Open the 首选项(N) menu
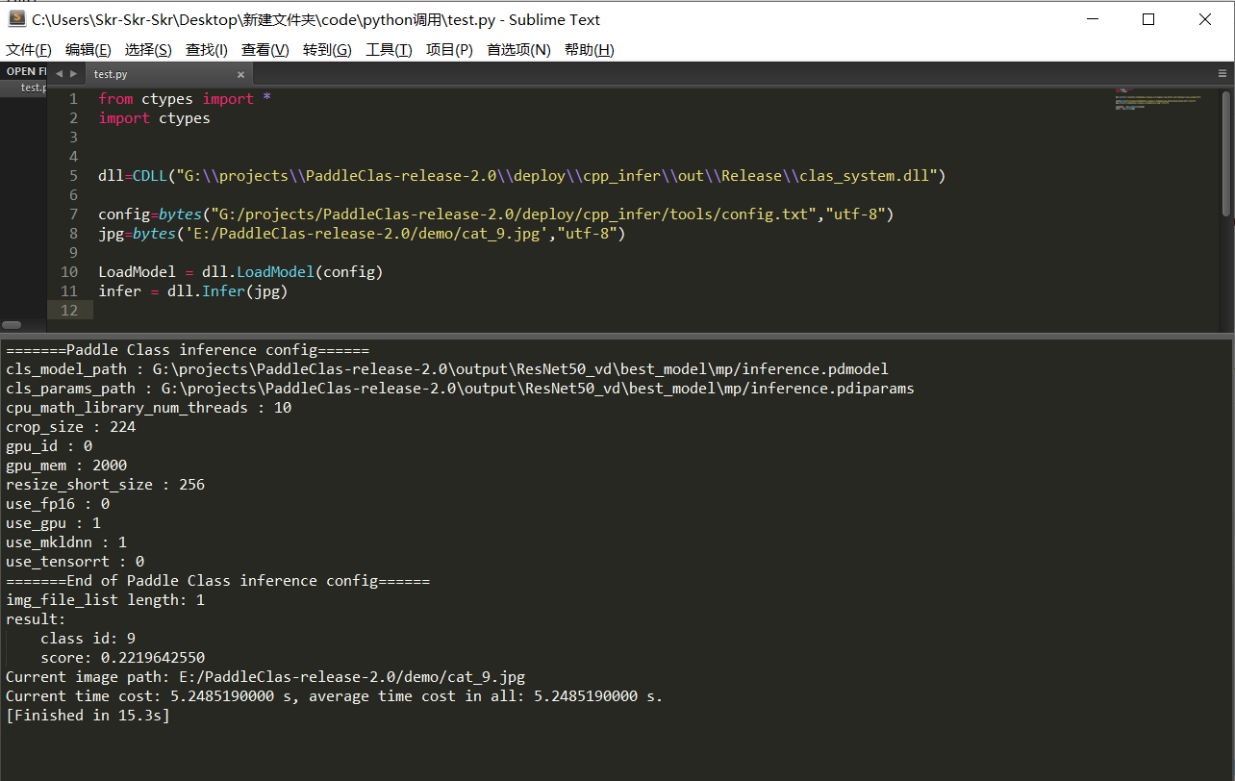This screenshot has height=781, width=1235. click(517, 49)
